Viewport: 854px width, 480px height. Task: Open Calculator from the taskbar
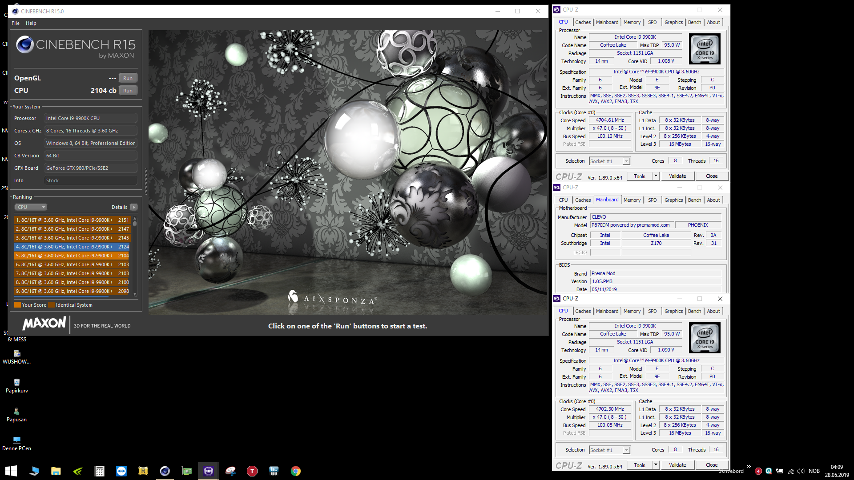point(99,471)
